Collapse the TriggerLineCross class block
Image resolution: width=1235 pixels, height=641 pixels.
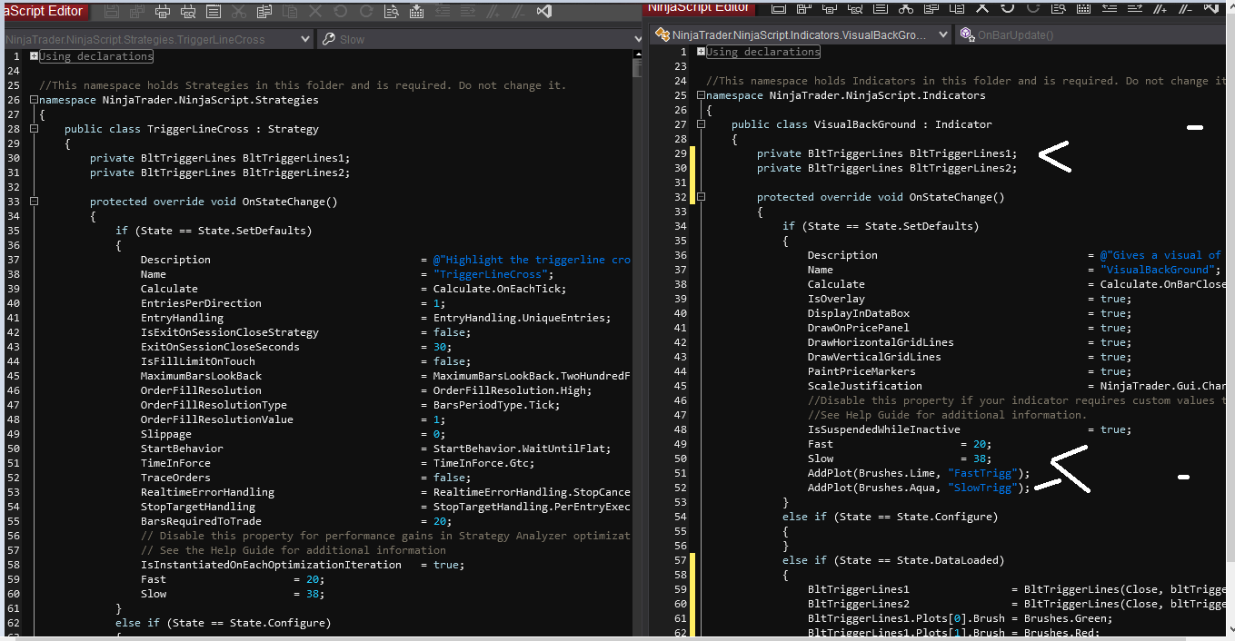34,129
